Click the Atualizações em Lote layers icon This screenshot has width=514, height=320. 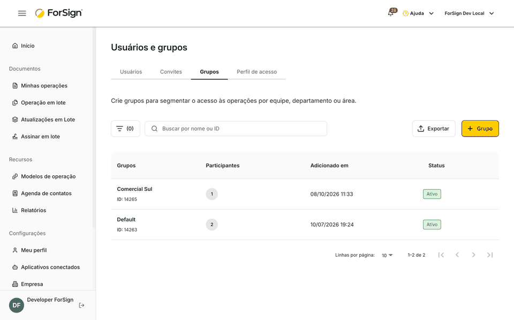click(x=15, y=120)
